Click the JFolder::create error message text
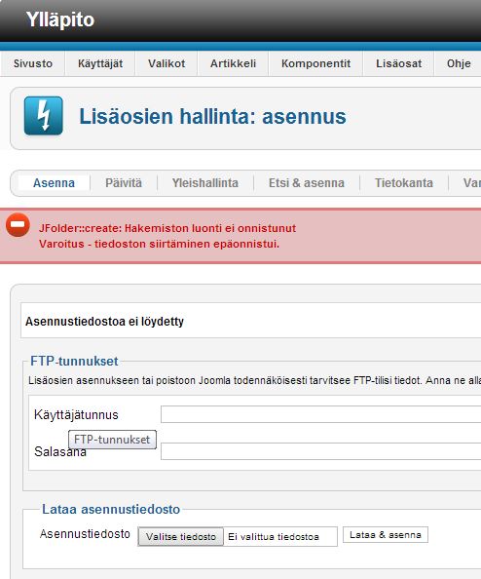This screenshot has height=579, width=481. pos(167,228)
